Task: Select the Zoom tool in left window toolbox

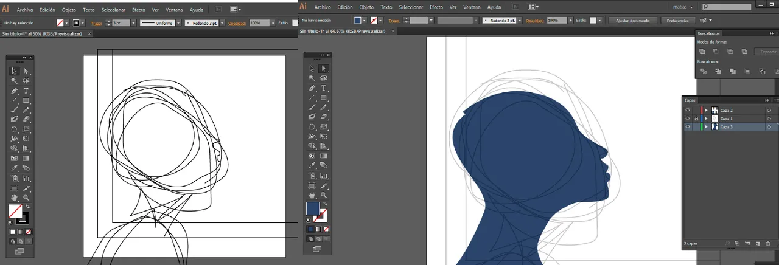Action: pos(26,198)
